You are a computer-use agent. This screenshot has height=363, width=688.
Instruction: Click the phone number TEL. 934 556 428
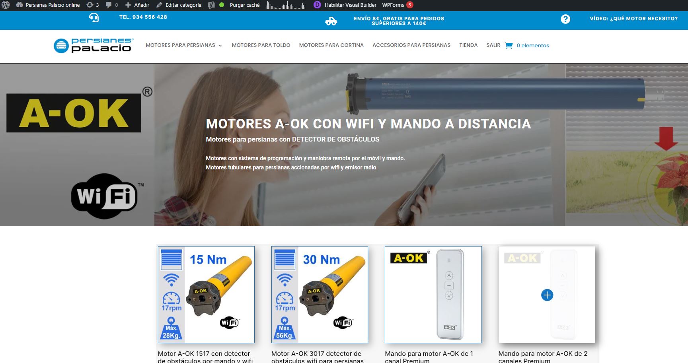(x=143, y=17)
